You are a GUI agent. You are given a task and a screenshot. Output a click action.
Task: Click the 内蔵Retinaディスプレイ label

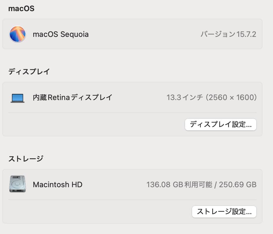72,97
